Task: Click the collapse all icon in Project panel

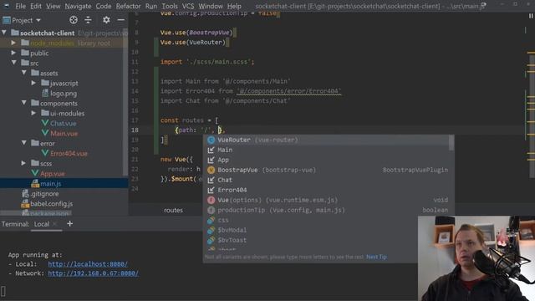Action: (88, 20)
